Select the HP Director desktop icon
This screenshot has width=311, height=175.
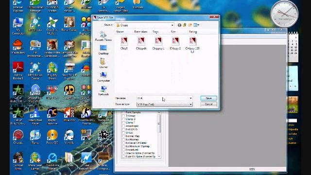[x=35, y=24]
